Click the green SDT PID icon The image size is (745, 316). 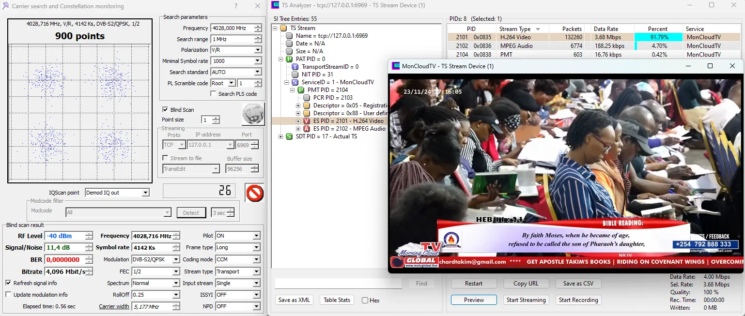[x=289, y=136]
